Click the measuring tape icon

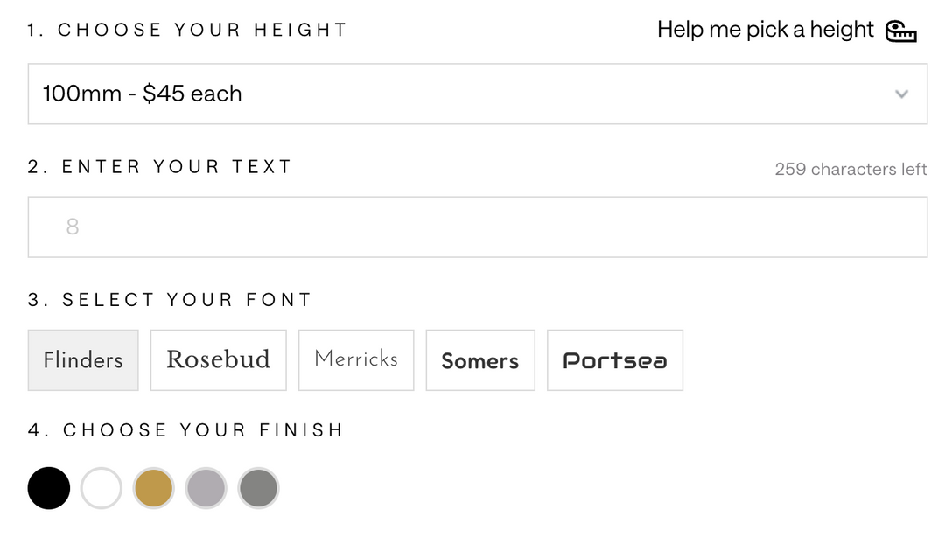pos(901,31)
